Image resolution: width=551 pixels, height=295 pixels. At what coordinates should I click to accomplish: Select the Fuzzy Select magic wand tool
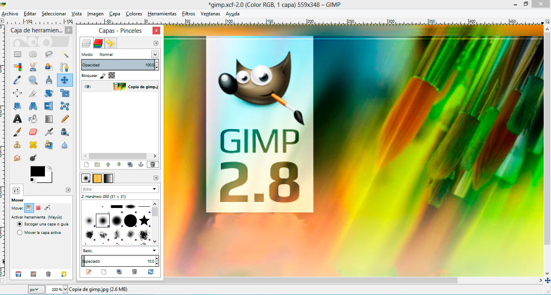(65, 54)
